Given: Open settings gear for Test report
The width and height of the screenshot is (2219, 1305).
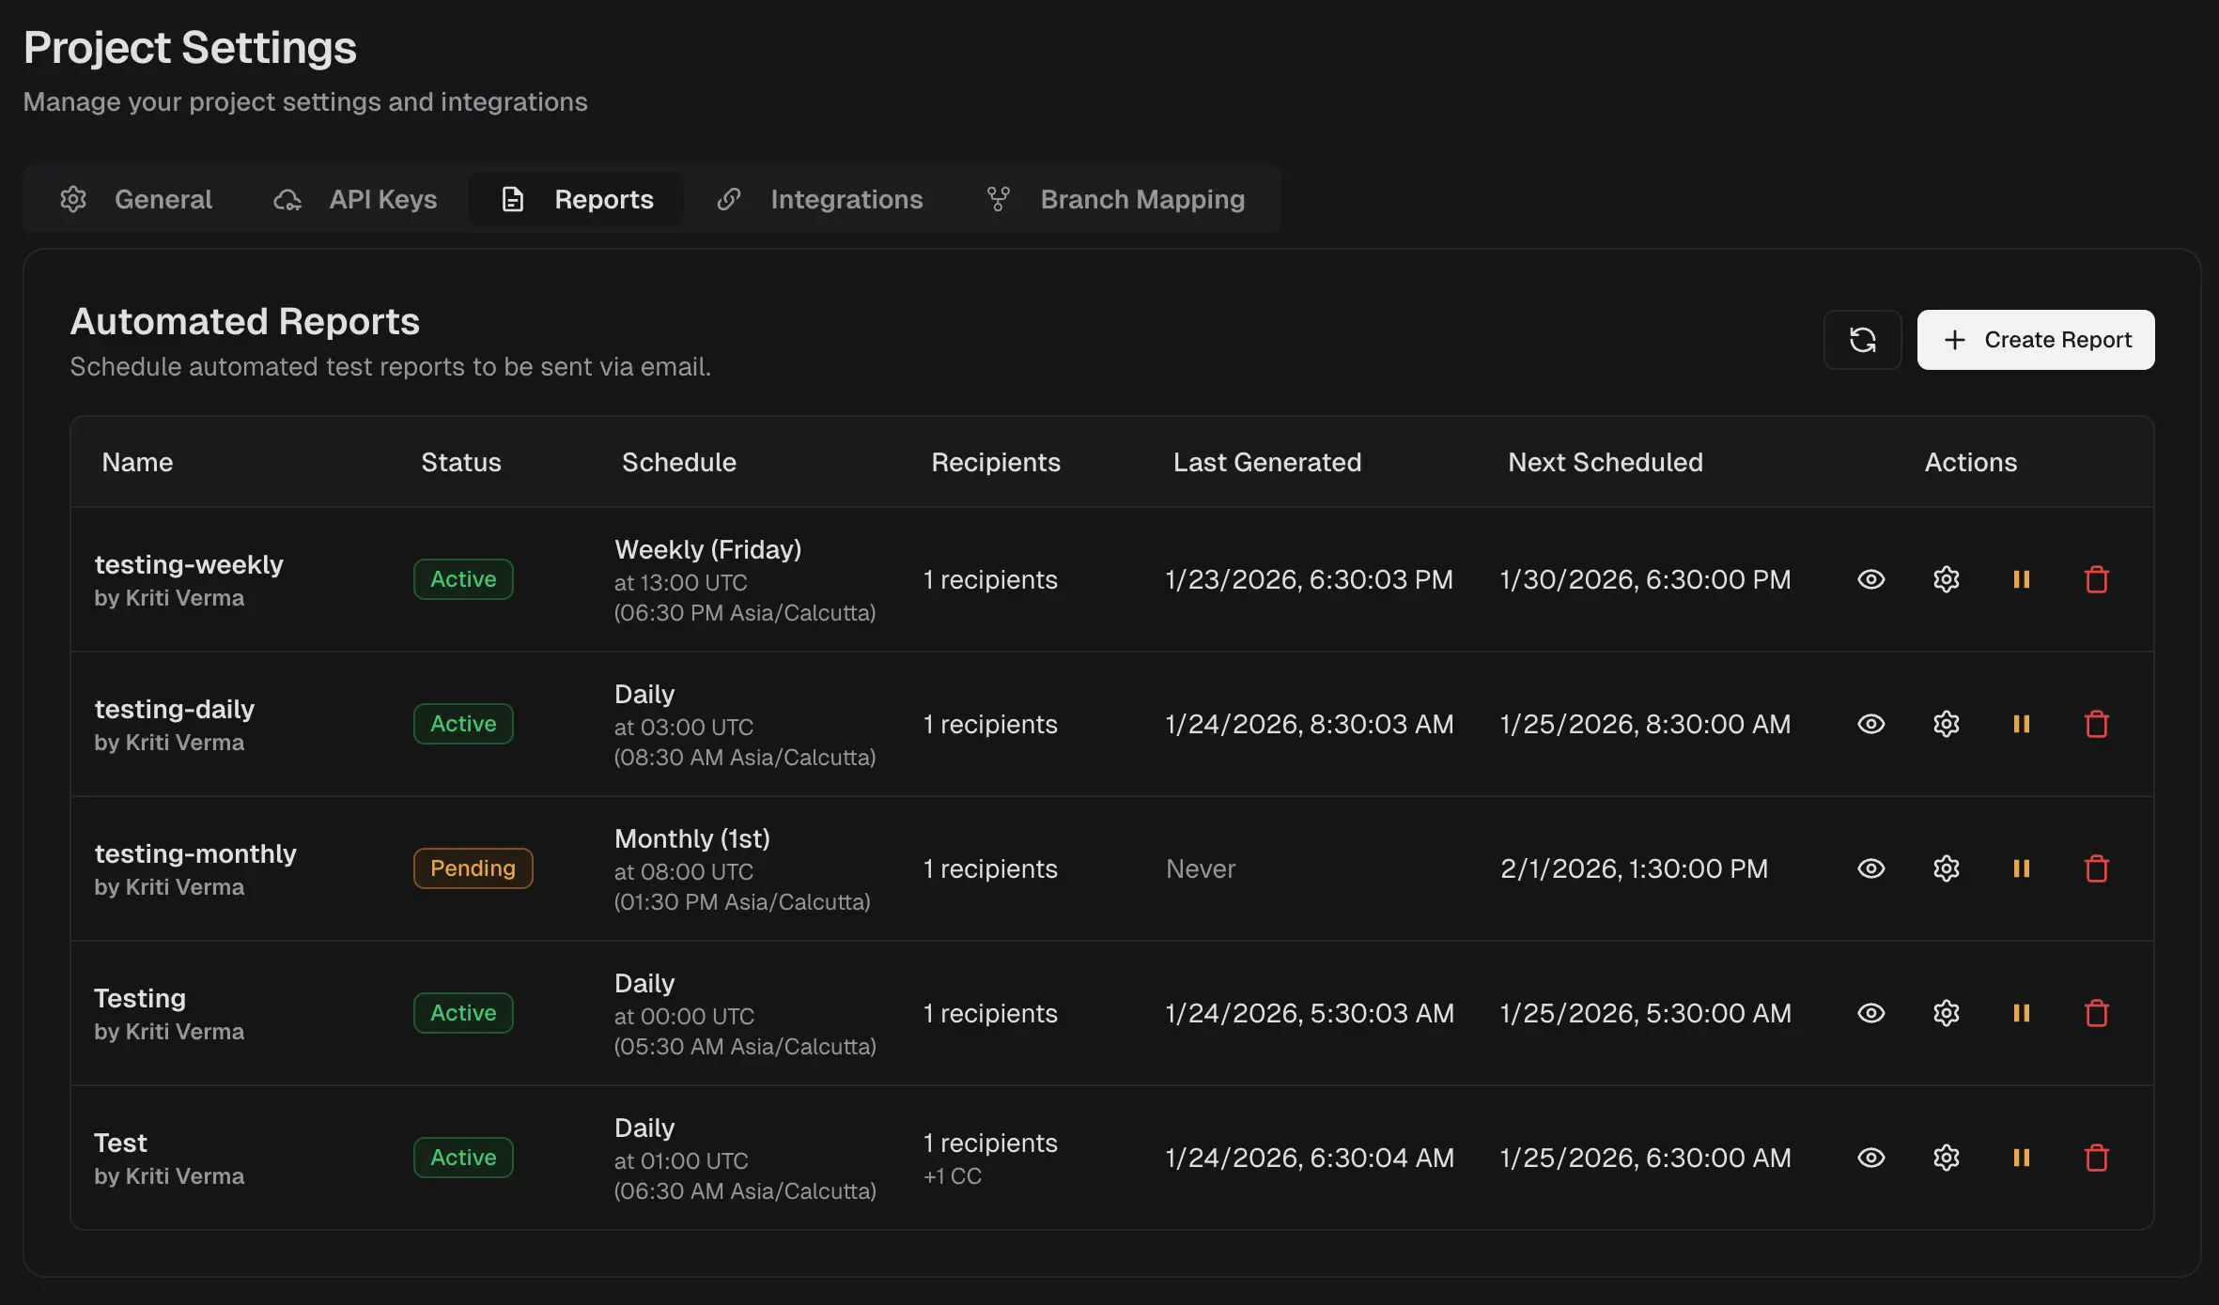Looking at the screenshot, I should 1946,1158.
